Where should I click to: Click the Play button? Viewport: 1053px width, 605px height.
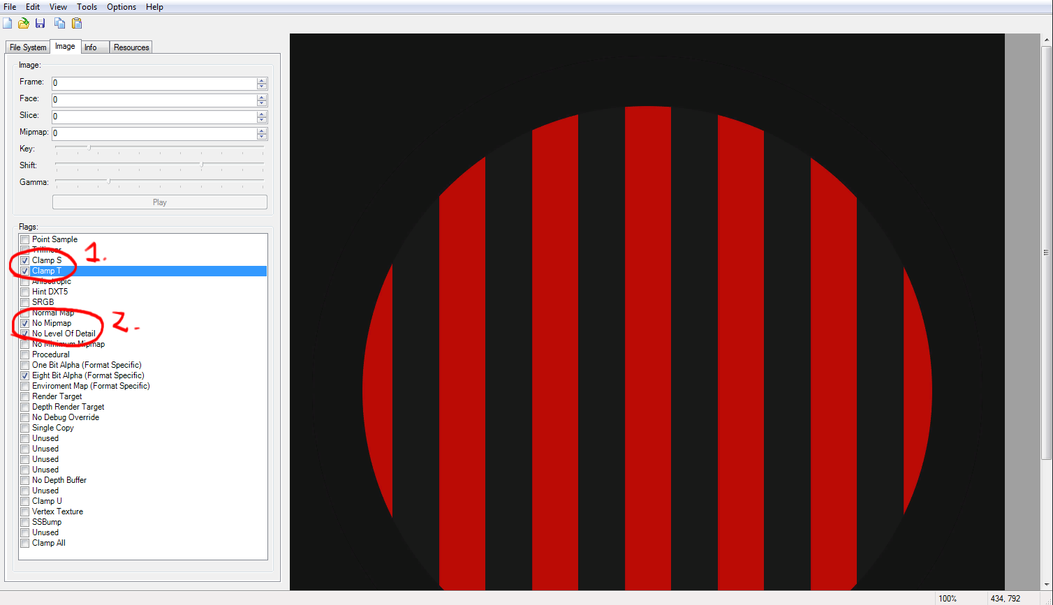[x=160, y=202]
